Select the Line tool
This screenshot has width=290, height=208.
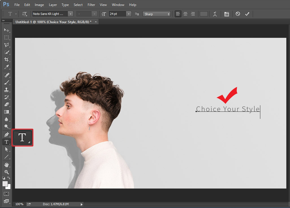tap(7, 157)
